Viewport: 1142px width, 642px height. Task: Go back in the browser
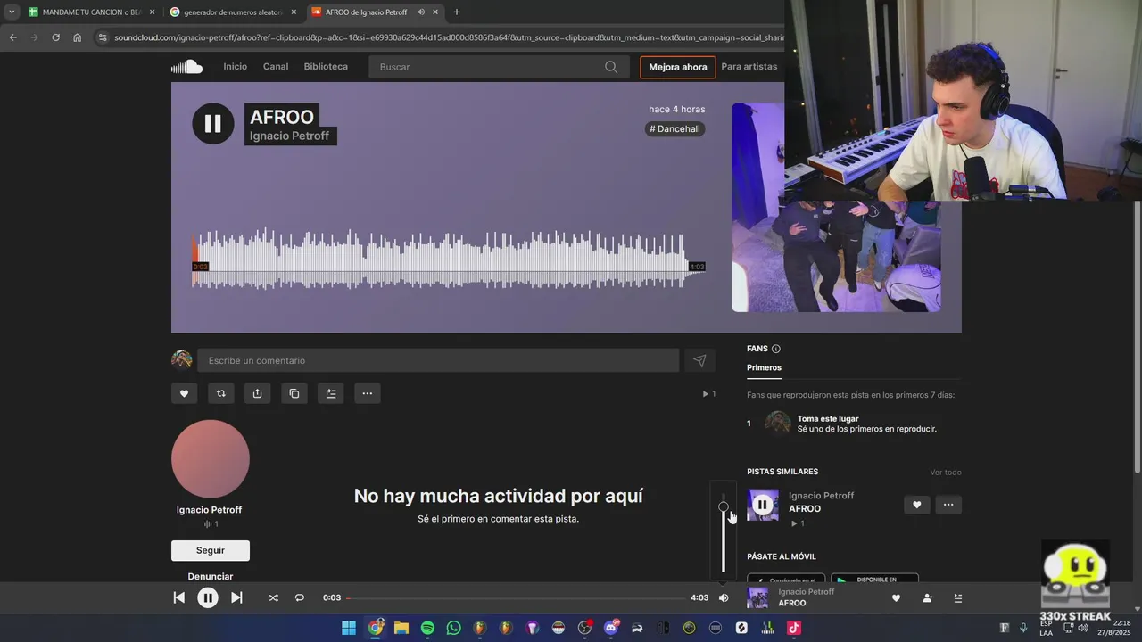point(12,37)
